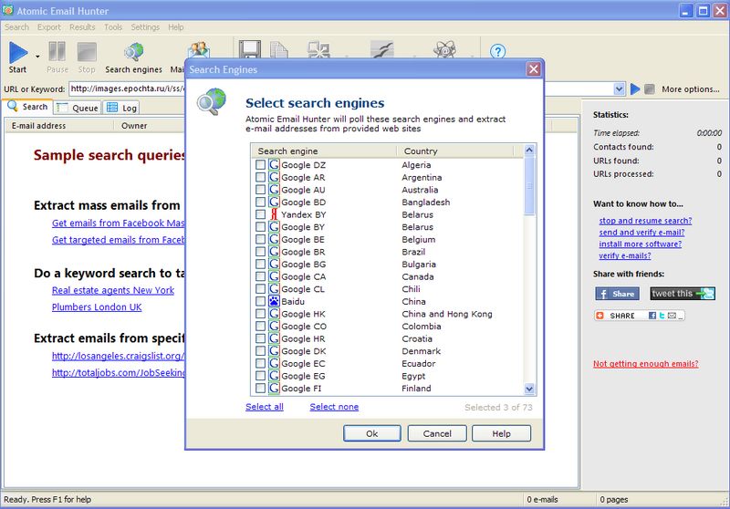730x509 pixels.
Task: Switch to the Log tab
Action: [121, 108]
